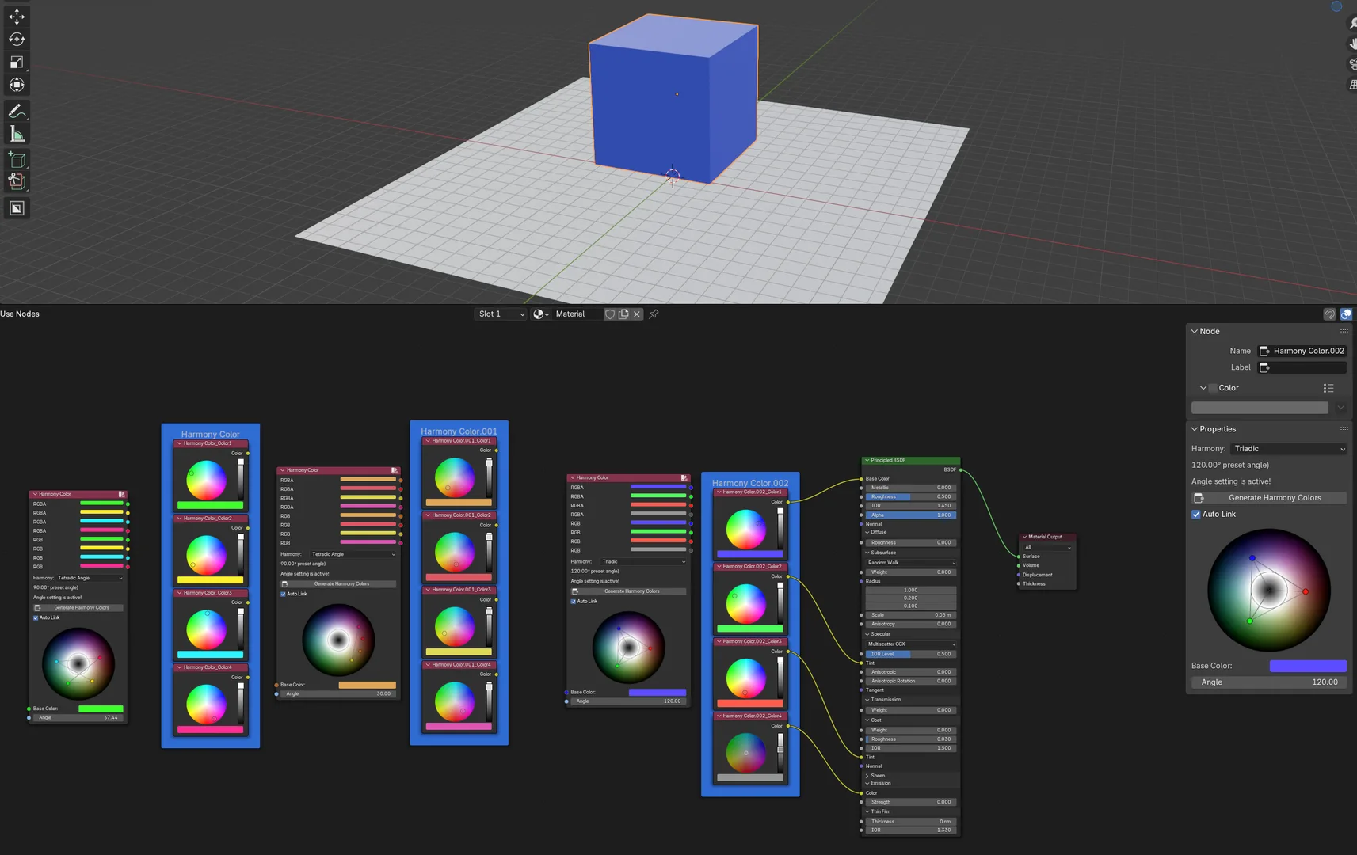
Task: Click Generate Harmony Colors on orange node
Action: [x=337, y=584]
